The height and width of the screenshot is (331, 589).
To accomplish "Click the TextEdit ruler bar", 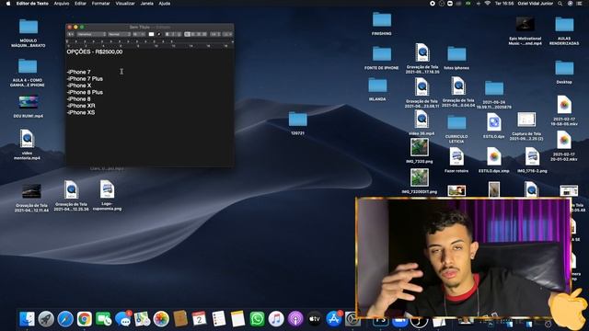I will 150,43.
